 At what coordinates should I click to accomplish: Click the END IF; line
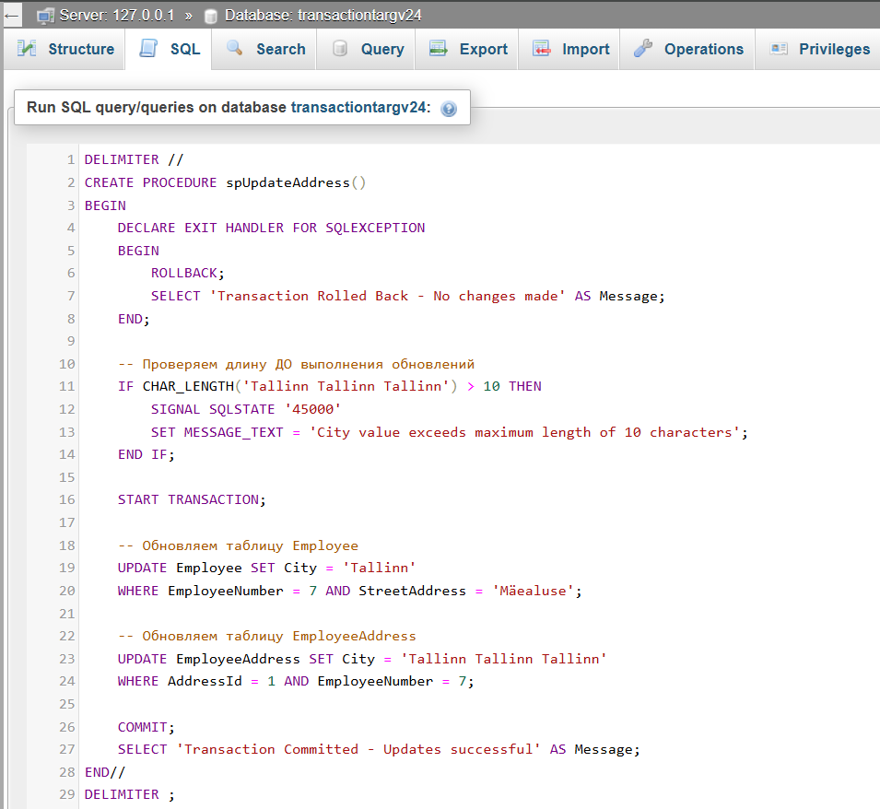pyautogui.click(x=146, y=454)
